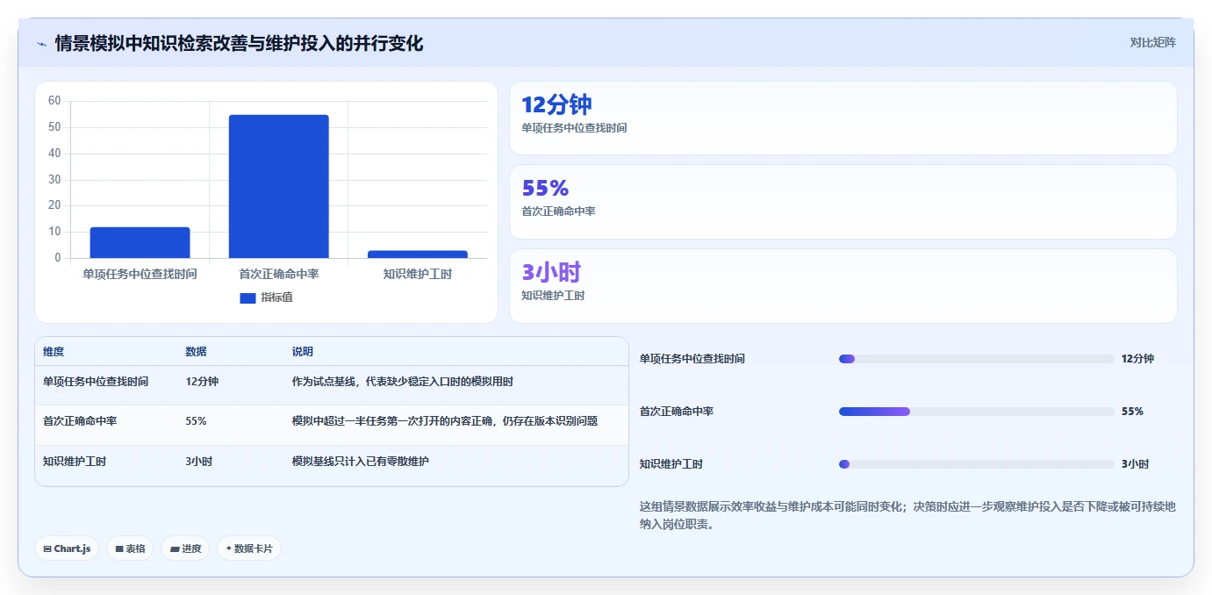Viewport: 1212px width, 595px height.
Task: Click the 数据 table column header
Action: [197, 352]
